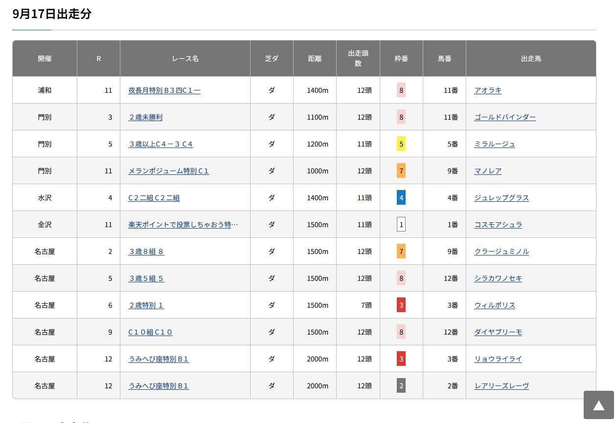Click pink frame 8 badge in アオラキ row
615x423 pixels.
point(401,90)
